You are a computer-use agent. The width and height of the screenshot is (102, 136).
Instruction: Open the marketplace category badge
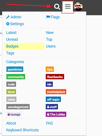tap(56, 92)
